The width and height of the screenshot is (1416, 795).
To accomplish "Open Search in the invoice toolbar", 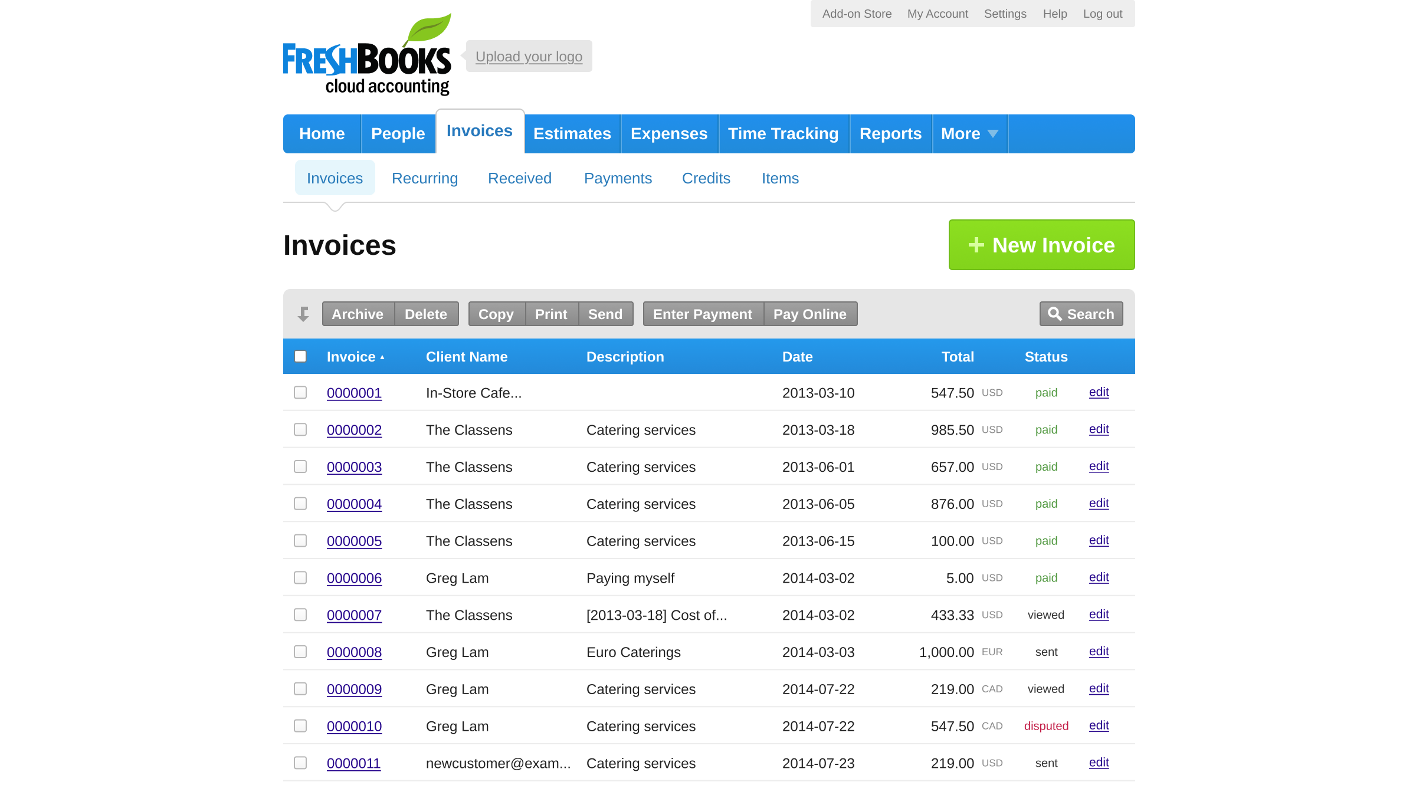I will point(1081,314).
